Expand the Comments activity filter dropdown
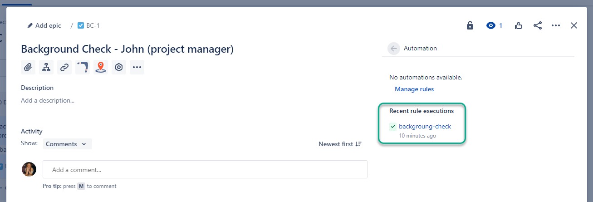 pyautogui.click(x=67, y=144)
